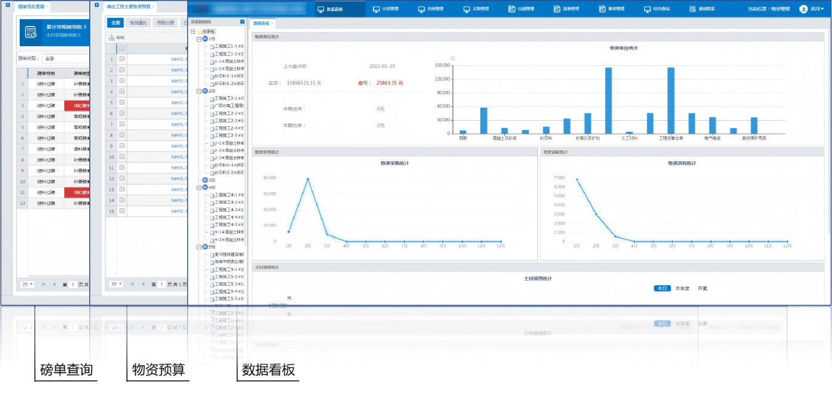Viewport: 832px width, 394px height.
Task: Click the 审批 approval icon in toolbar
Action: coord(112,38)
